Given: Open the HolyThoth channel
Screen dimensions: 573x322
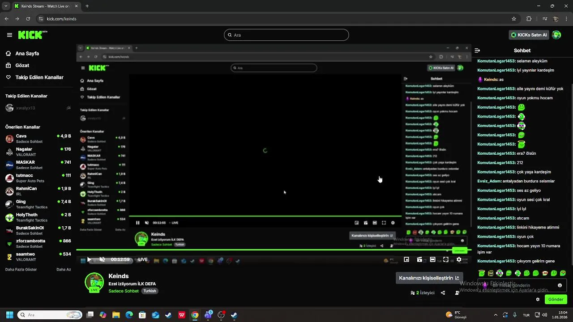Looking at the screenshot, I should click(38, 217).
